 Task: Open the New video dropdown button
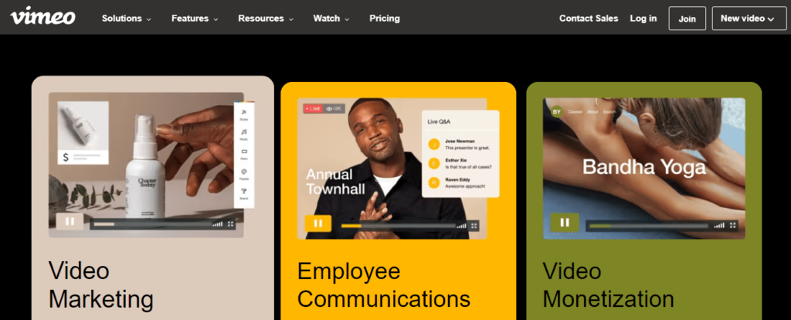coord(749,19)
